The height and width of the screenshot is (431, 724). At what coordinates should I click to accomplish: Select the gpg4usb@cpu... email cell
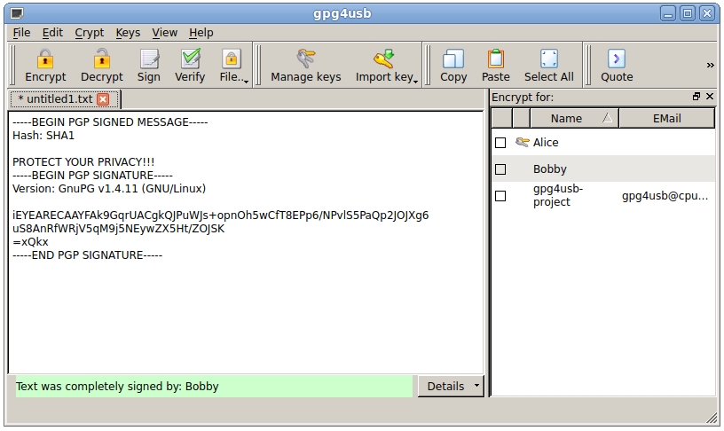point(665,196)
